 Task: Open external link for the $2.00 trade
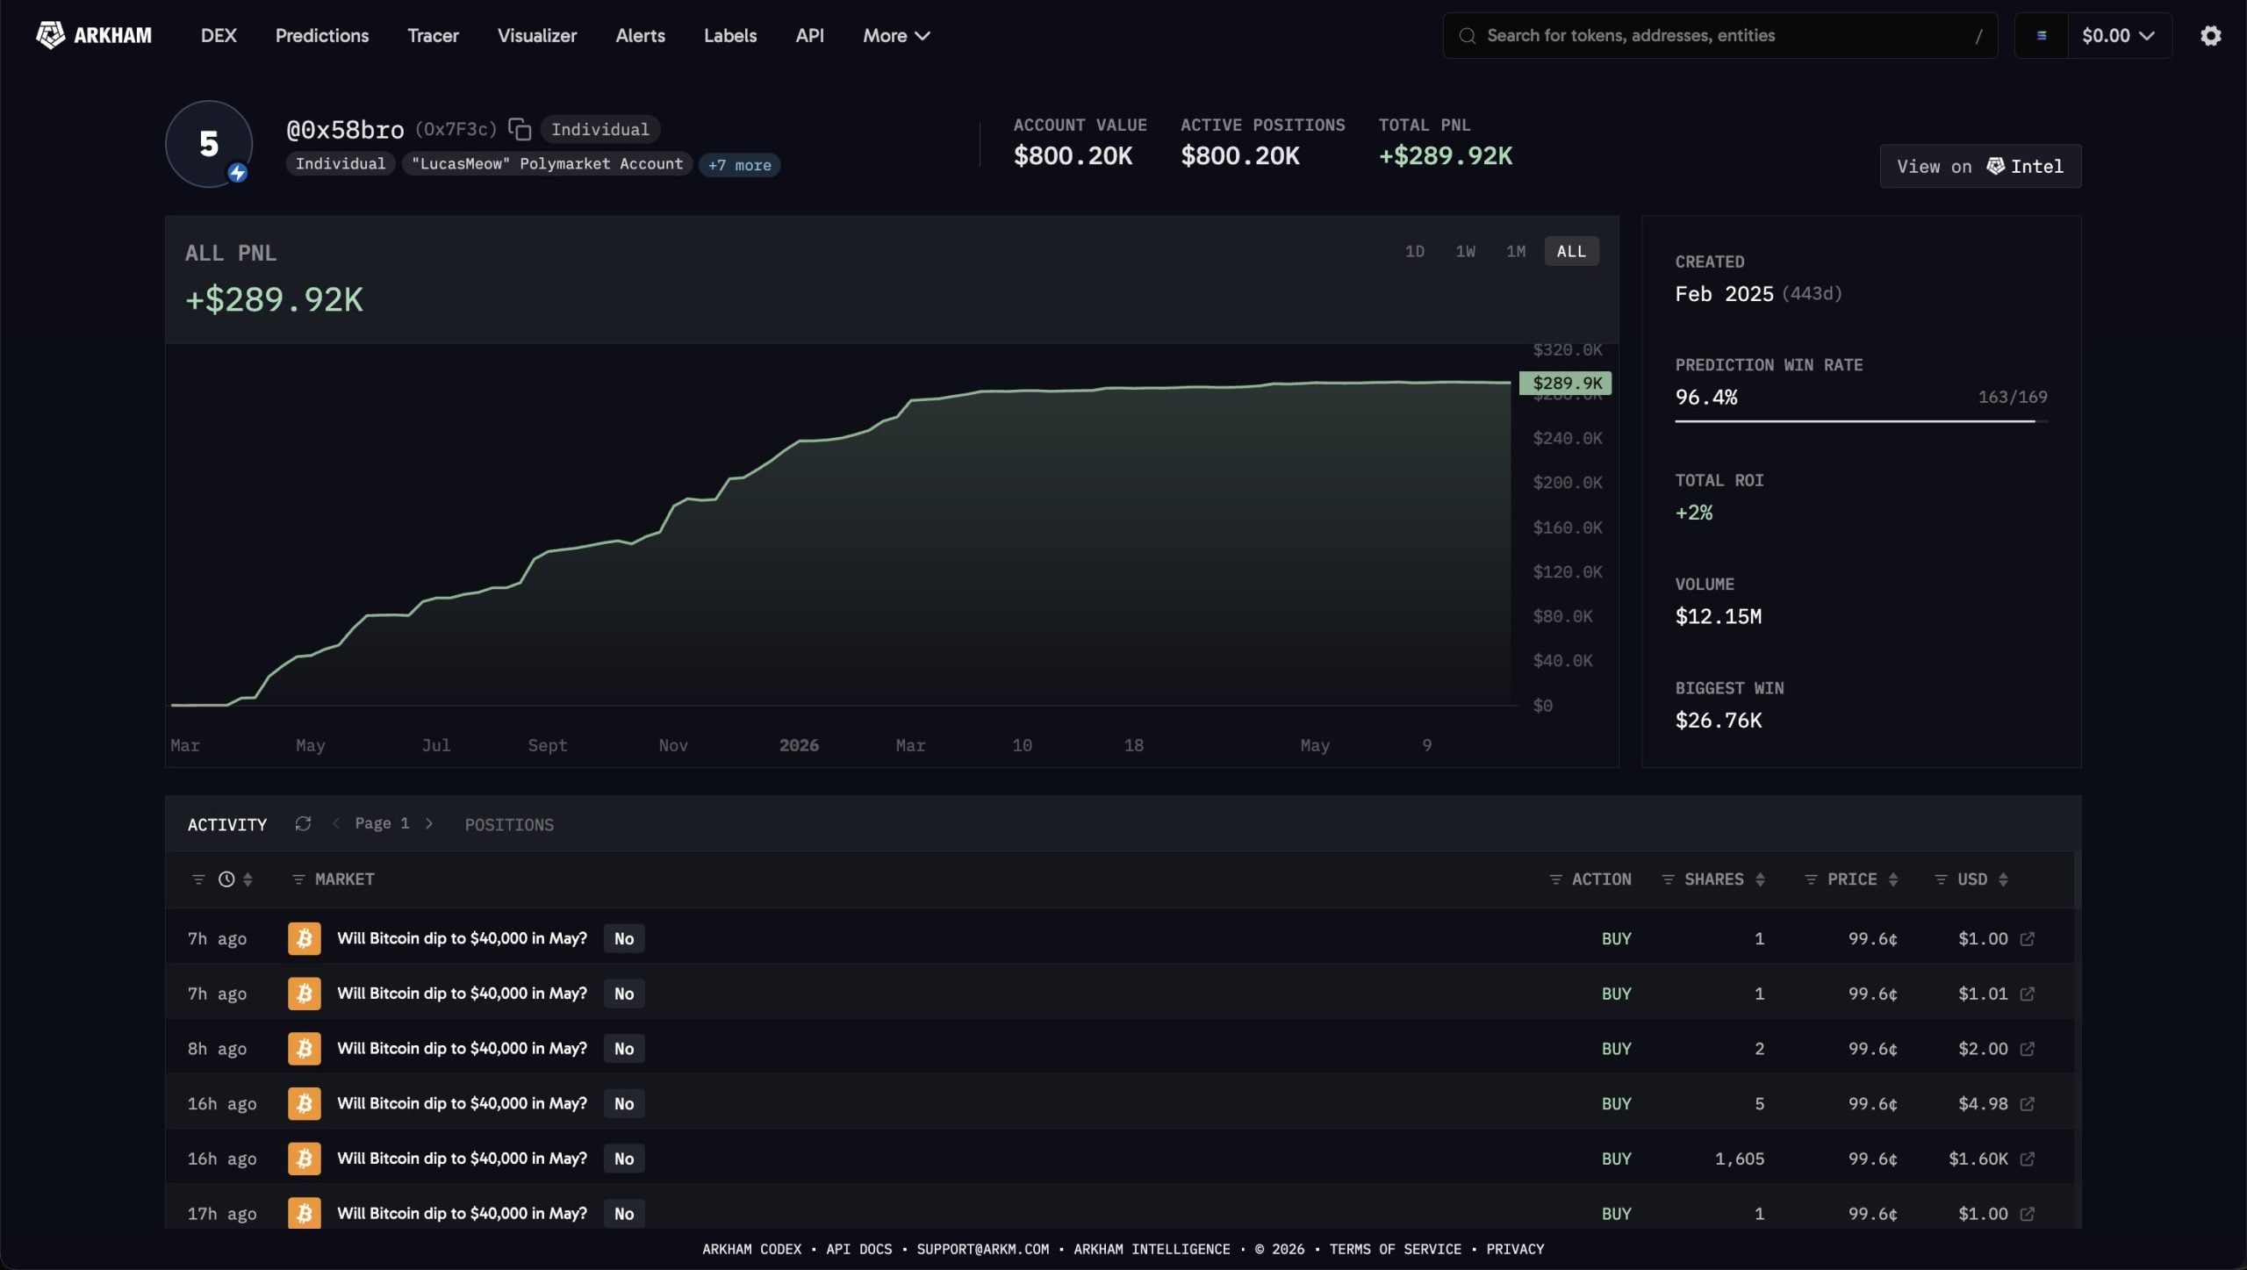[x=2027, y=1049]
